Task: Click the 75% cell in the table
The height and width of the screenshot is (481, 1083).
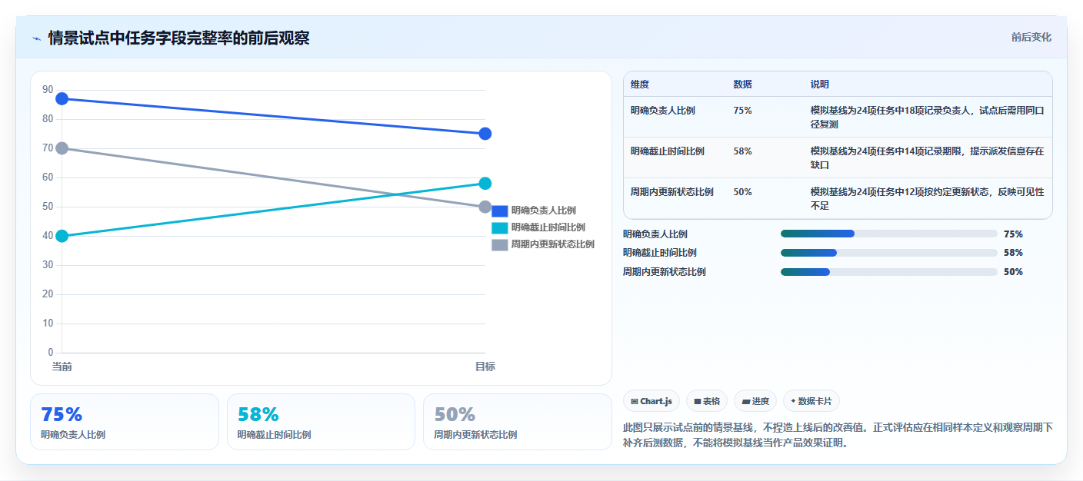Action: point(743,111)
